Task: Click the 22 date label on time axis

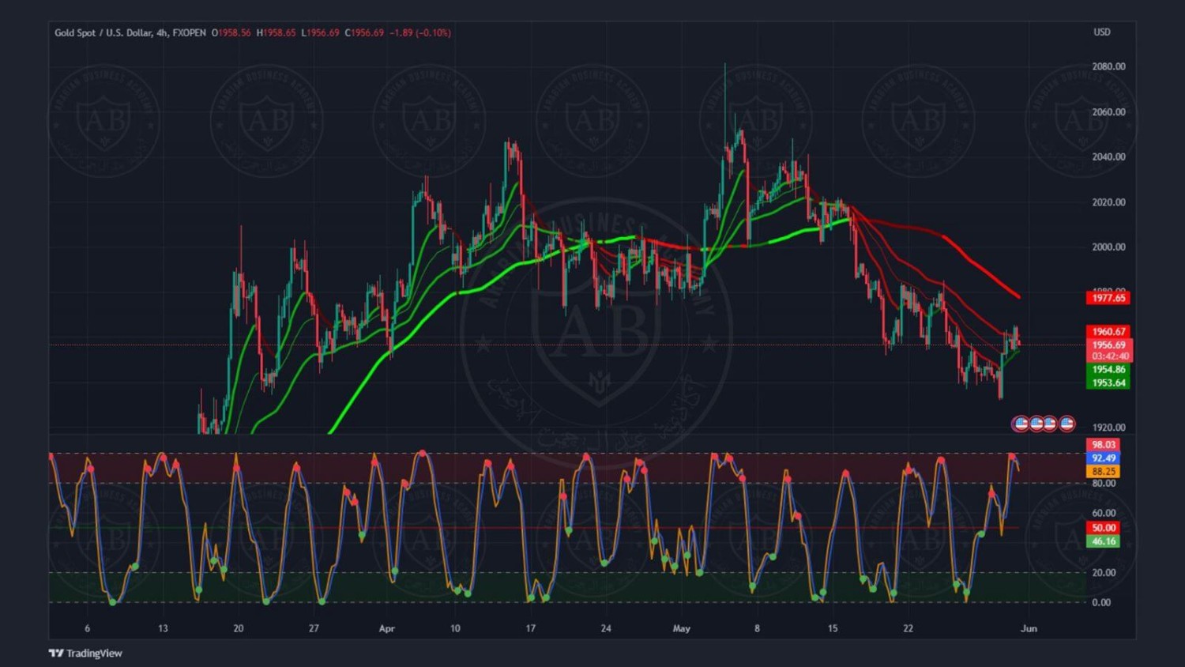Action: [x=908, y=629]
